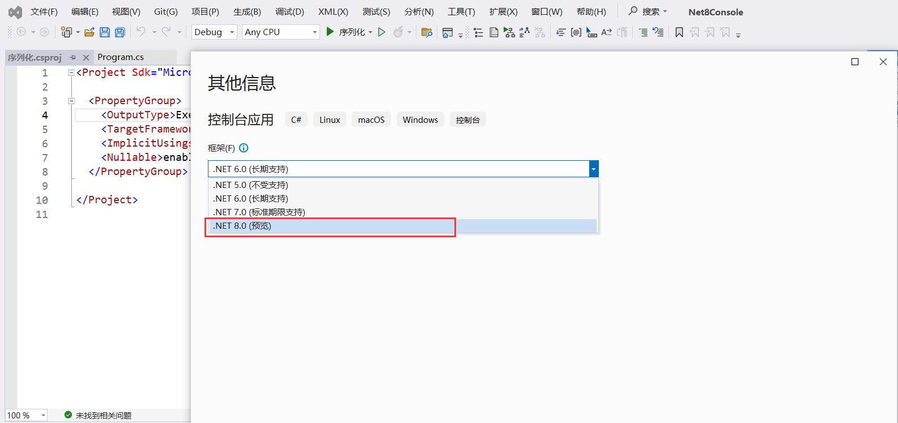Open the 测试(S) menu
898x423 pixels.
[x=376, y=11]
